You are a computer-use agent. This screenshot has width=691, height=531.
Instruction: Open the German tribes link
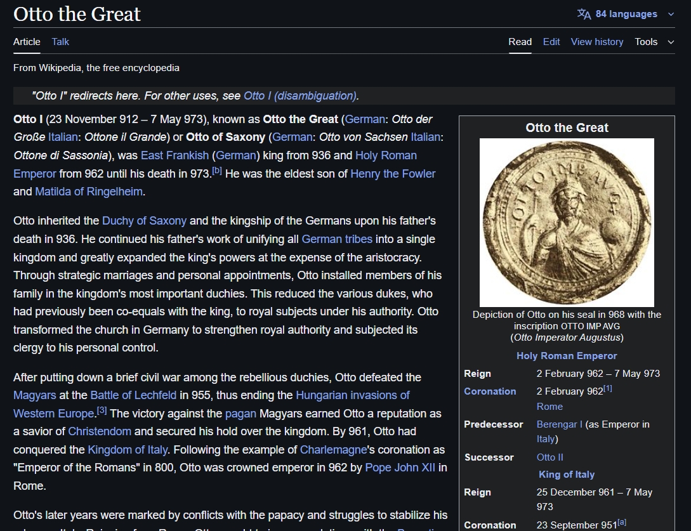tap(337, 239)
